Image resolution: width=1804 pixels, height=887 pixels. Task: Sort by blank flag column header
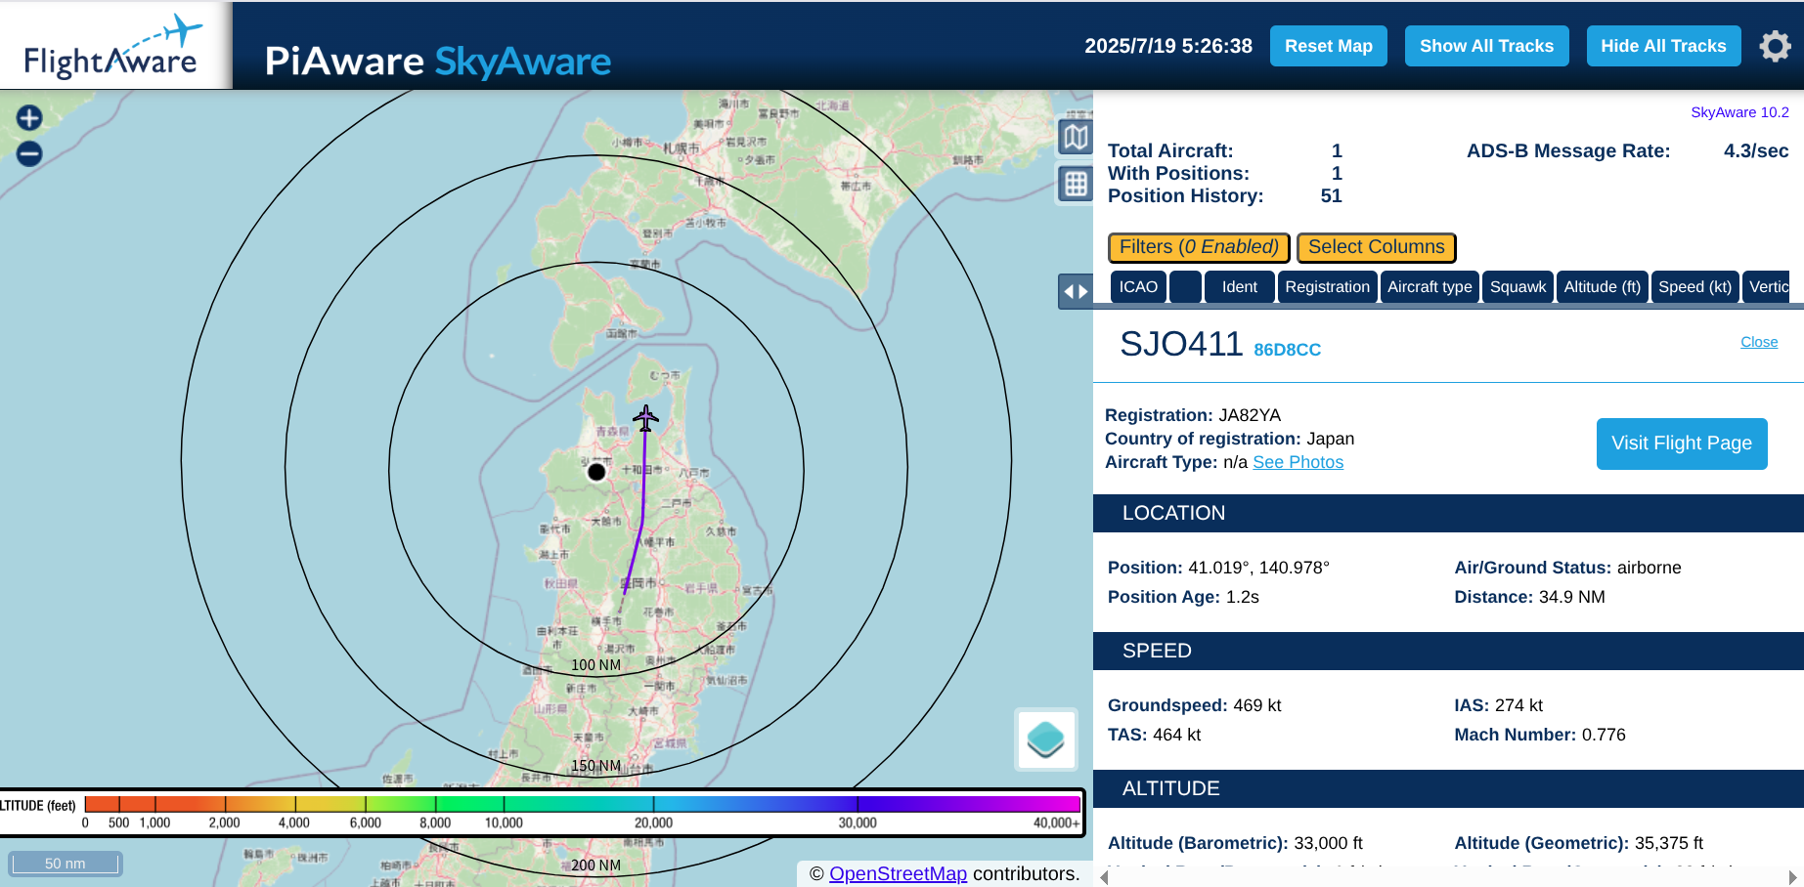tap(1185, 286)
